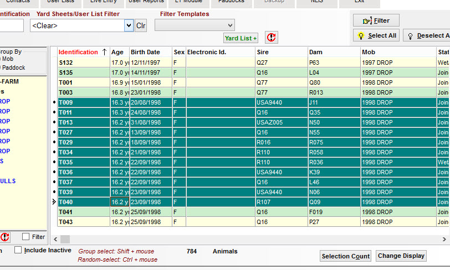Click the Dam column header
This screenshot has height=270, width=450.
[334, 52]
